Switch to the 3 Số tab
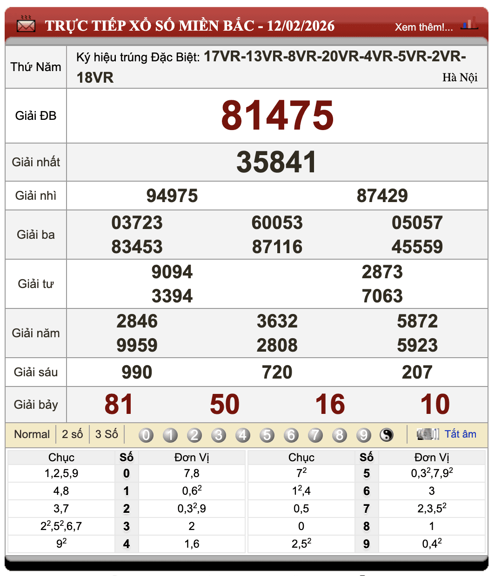 (106, 434)
